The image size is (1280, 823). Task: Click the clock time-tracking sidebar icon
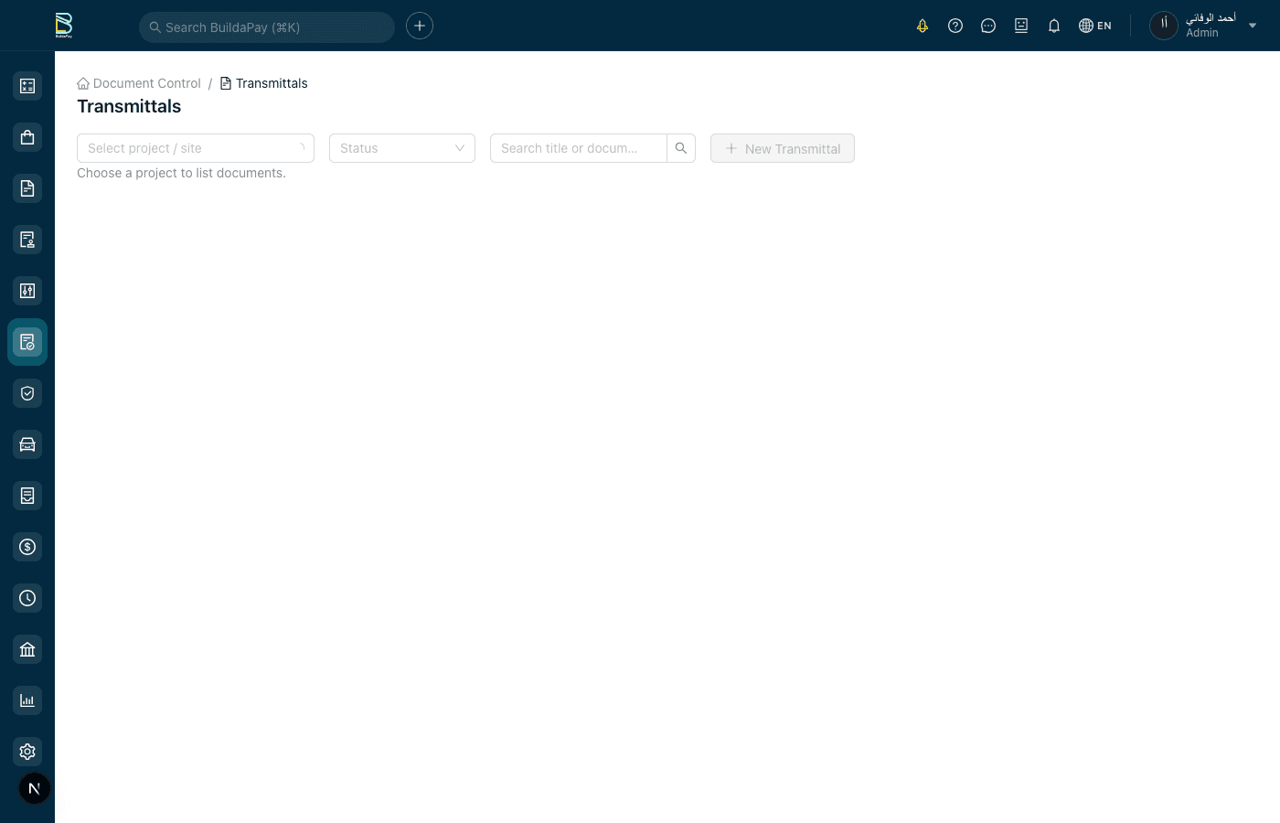click(27, 597)
